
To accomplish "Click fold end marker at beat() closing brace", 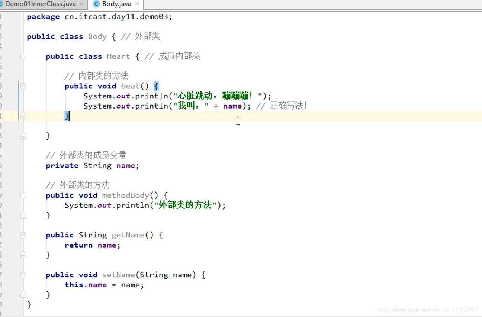I will pyautogui.click(x=23, y=116).
